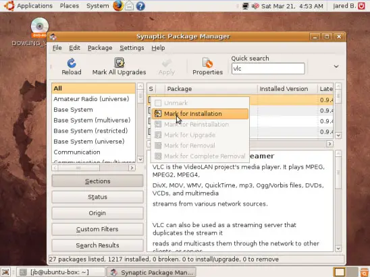The width and height of the screenshot is (370, 277).
Task: Click the Search Results button
Action: pyautogui.click(x=97, y=245)
